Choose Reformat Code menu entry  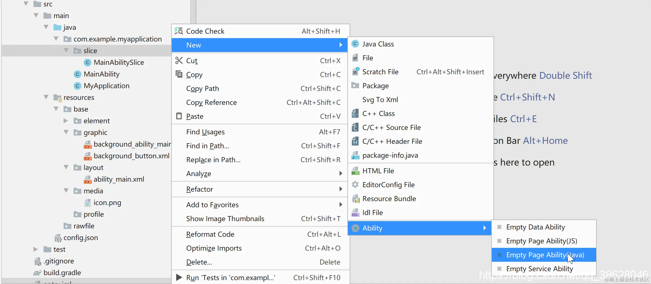pos(260,234)
